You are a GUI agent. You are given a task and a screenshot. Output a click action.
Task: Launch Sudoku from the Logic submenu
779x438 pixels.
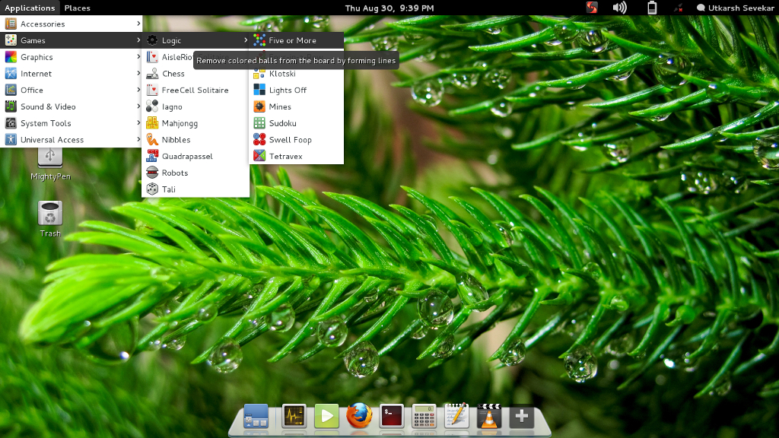(x=281, y=123)
